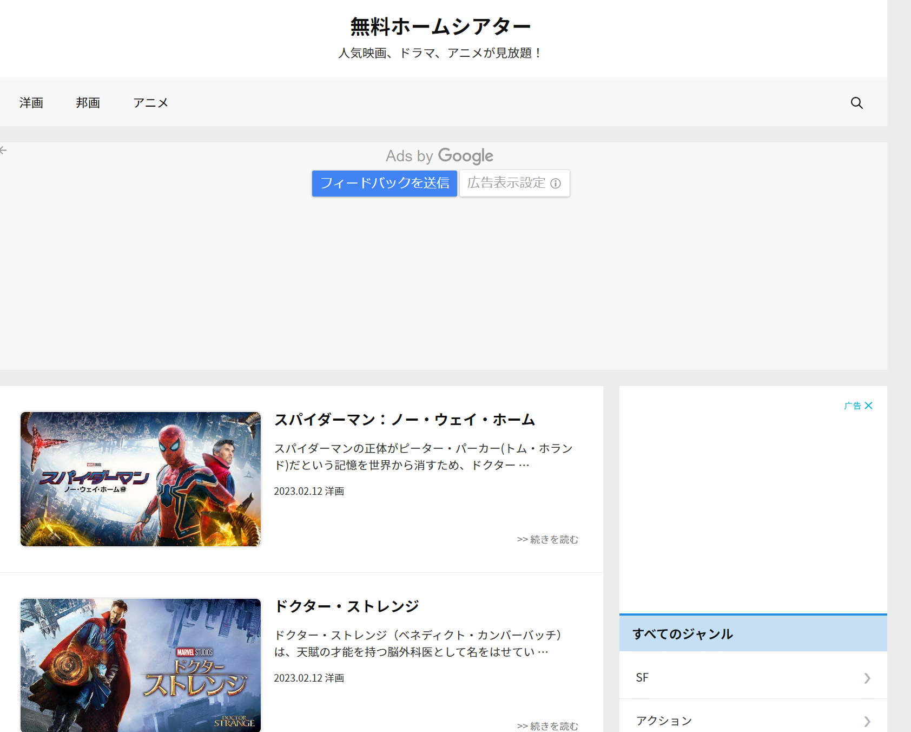
Task: Click the フィードバックを送信 button
Action: click(385, 184)
